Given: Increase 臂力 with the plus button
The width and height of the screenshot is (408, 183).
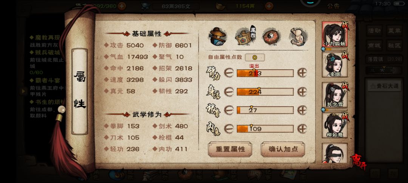Looking at the screenshot, I should point(302,73).
